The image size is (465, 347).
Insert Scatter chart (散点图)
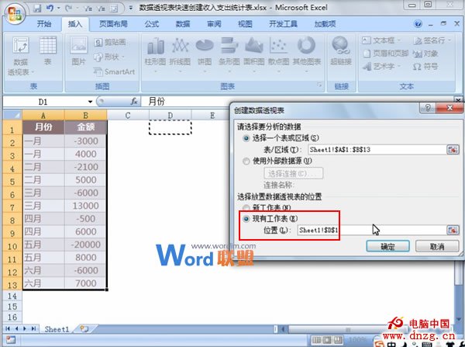278,55
